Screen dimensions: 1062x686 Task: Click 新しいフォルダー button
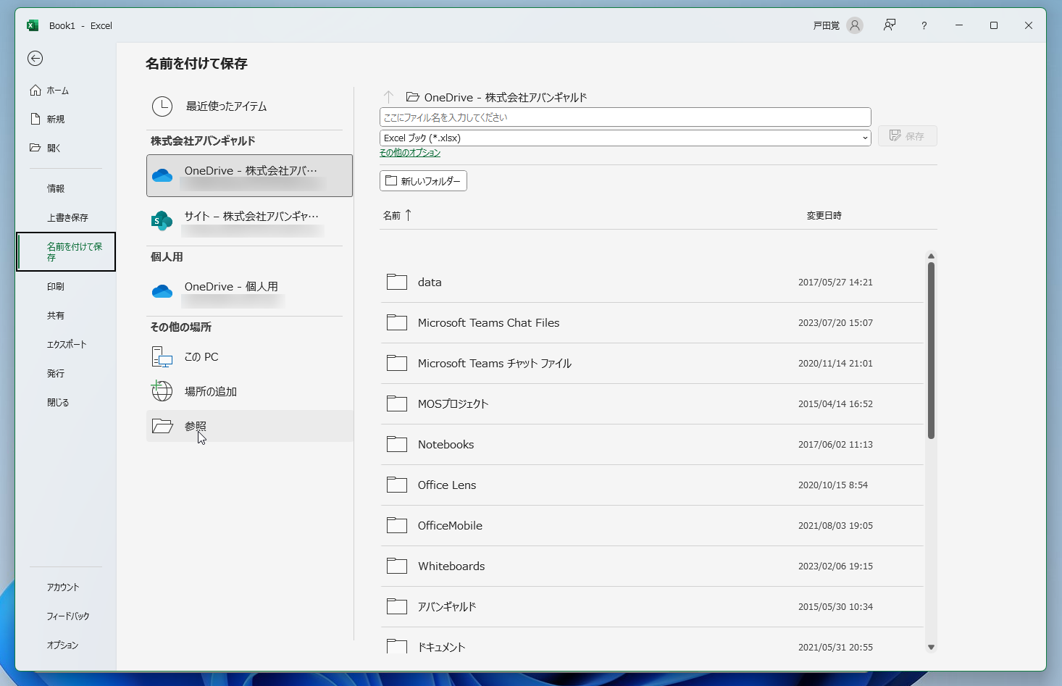tap(423, 181)
